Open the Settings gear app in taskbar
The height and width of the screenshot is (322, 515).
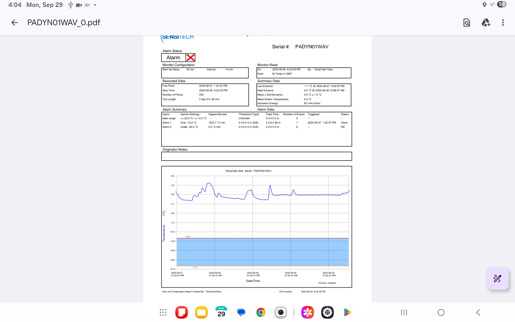point(328,312)
